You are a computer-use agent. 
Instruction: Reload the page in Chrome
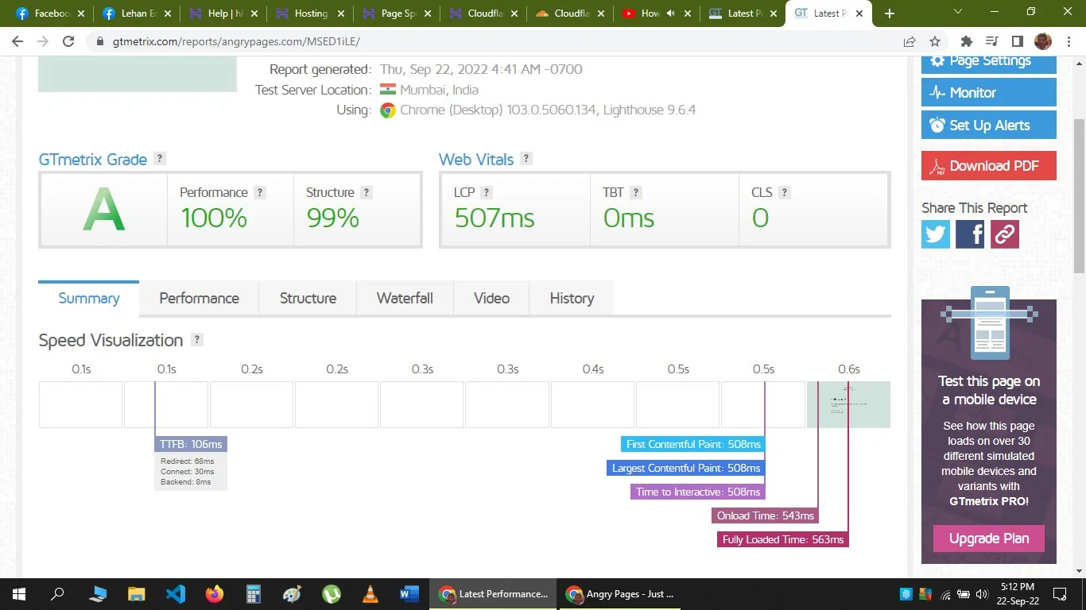(68, 41)
